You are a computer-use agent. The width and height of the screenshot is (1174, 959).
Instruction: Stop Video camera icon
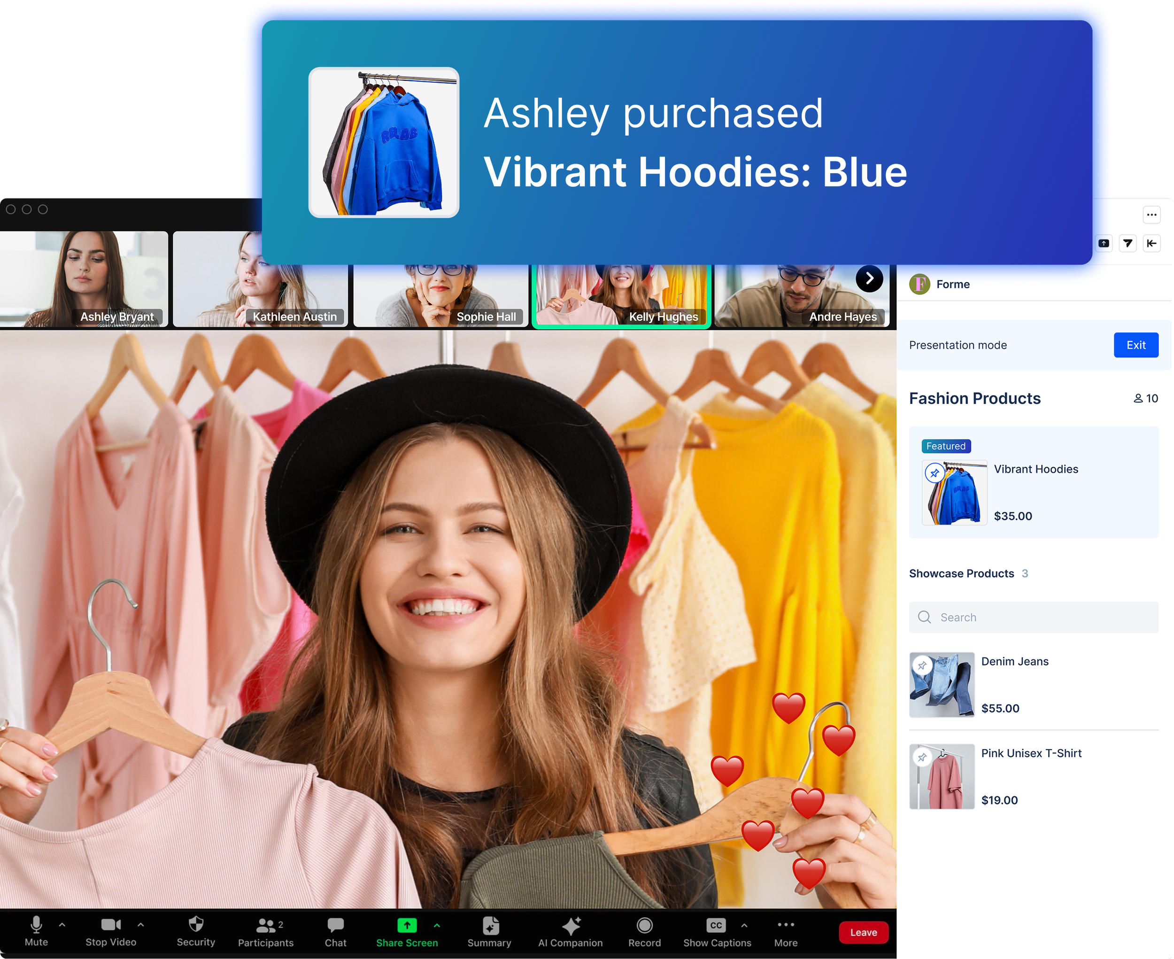pyautogui.click(x=111, y=925)
